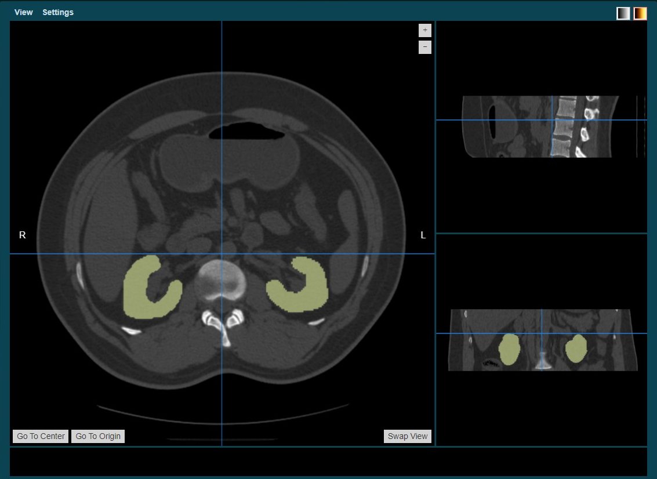This screenshot has height=479, width=657.
Task: Click the Go To Center button
Action: pos(41,436)
